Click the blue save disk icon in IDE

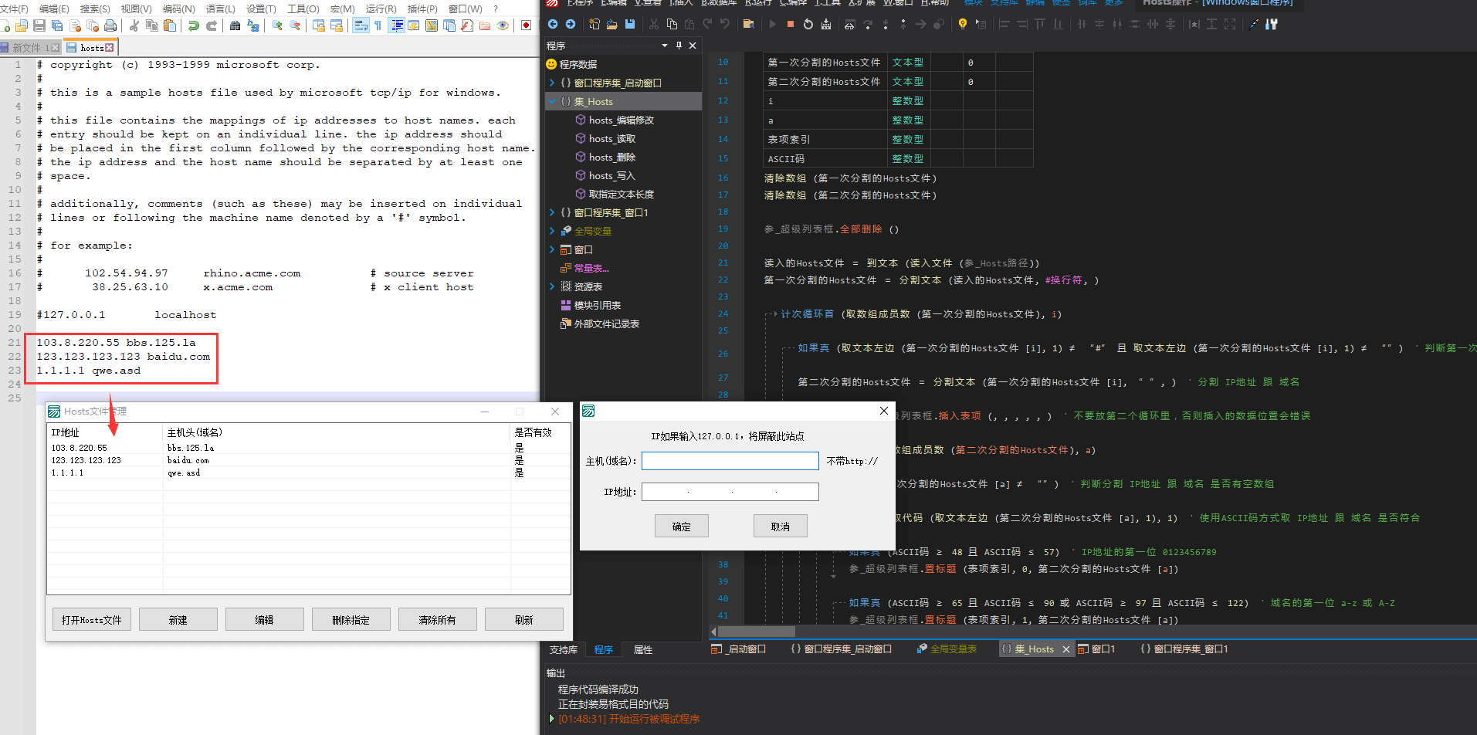click(630, 24)
